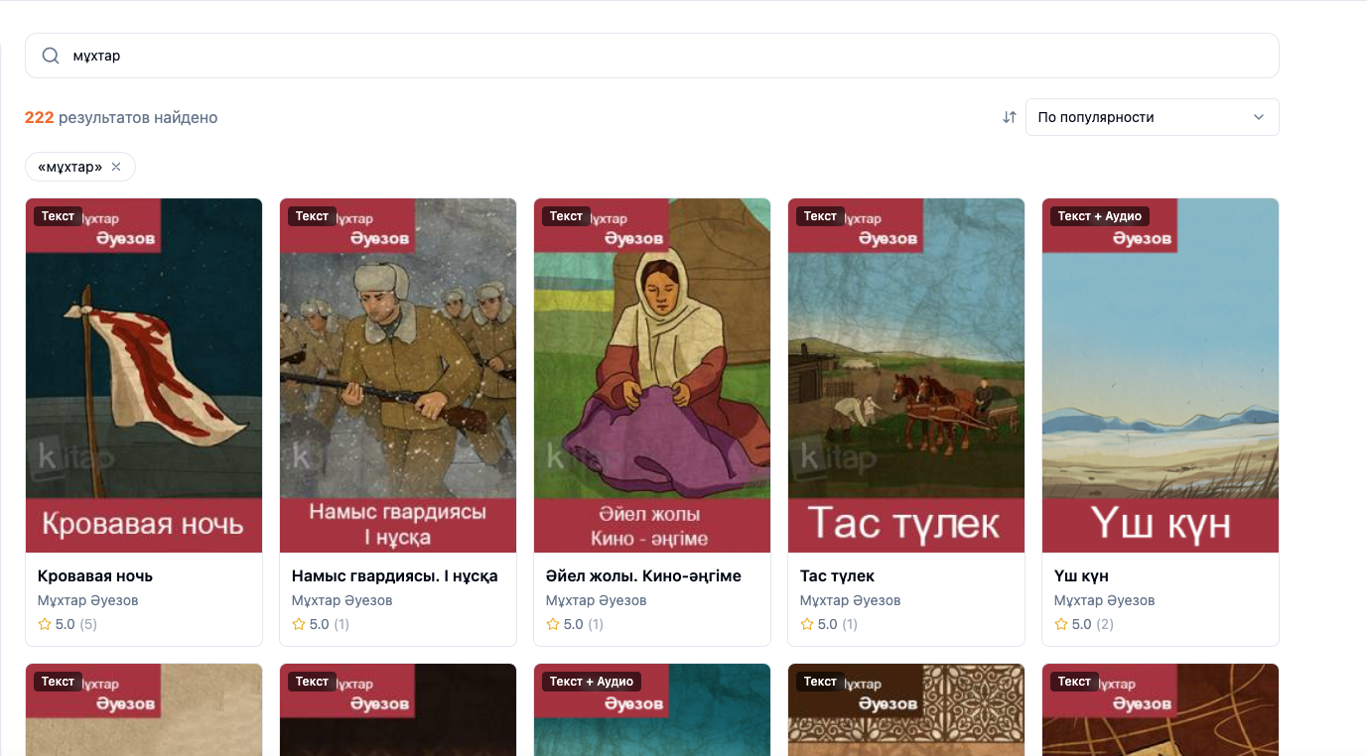
Task: Click the search magnifier icon
Action: pyautogui.click(x=51, y=56)
